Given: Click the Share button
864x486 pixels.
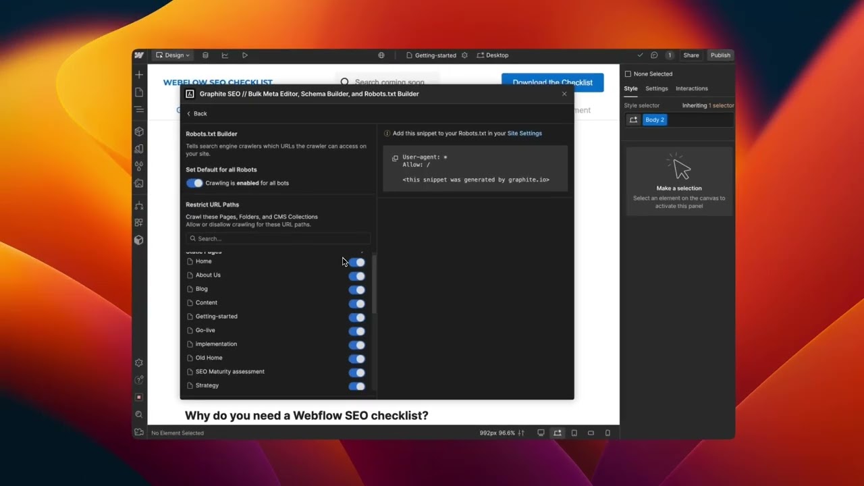Looking at the screenshot, I should click(x=691, y=55).
